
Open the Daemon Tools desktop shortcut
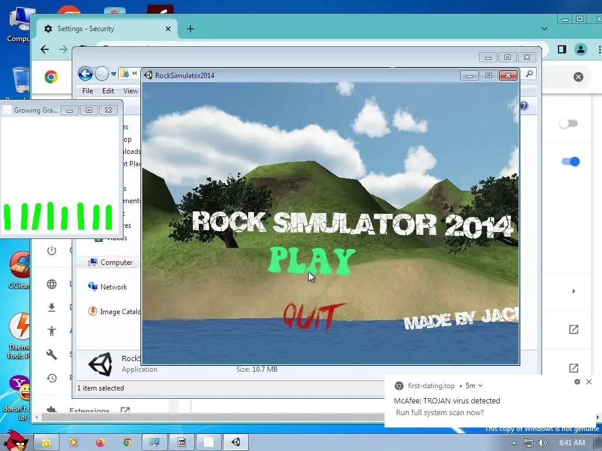pyautogui.click(x=18, y=336)
